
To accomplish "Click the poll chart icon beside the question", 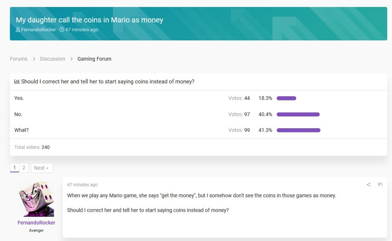I will 17,82.
